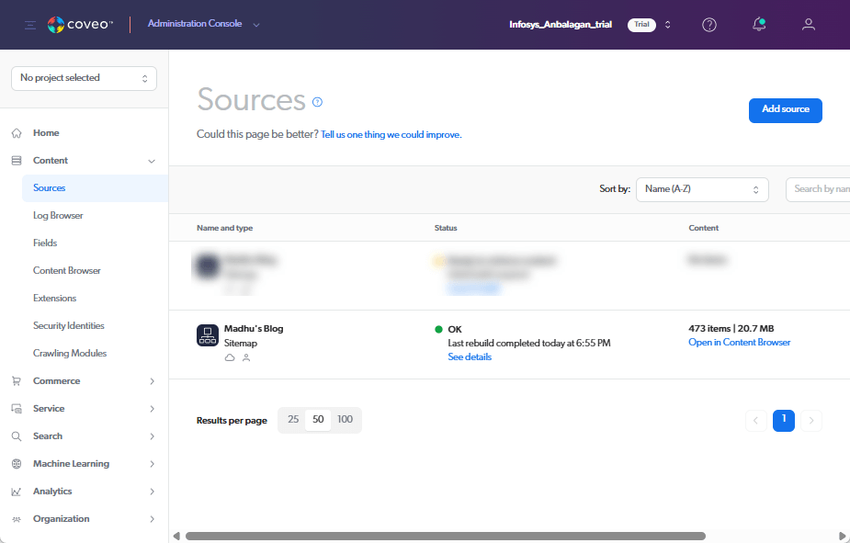
Task: Open the user account profile icon
Action: 809,25
